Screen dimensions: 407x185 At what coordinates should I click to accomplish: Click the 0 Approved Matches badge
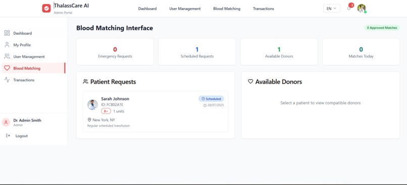(x=382, y=28)
